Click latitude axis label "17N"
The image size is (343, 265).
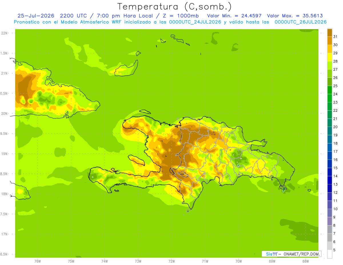click(x=4, y=234)
